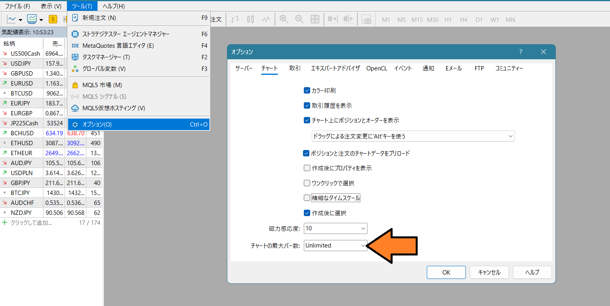Click the gold dollar sign icon

[x=53, y=19]
